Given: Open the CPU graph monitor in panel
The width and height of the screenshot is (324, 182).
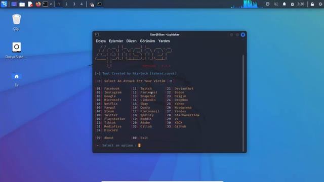Looking at the screenshot, I should [247, 4].
